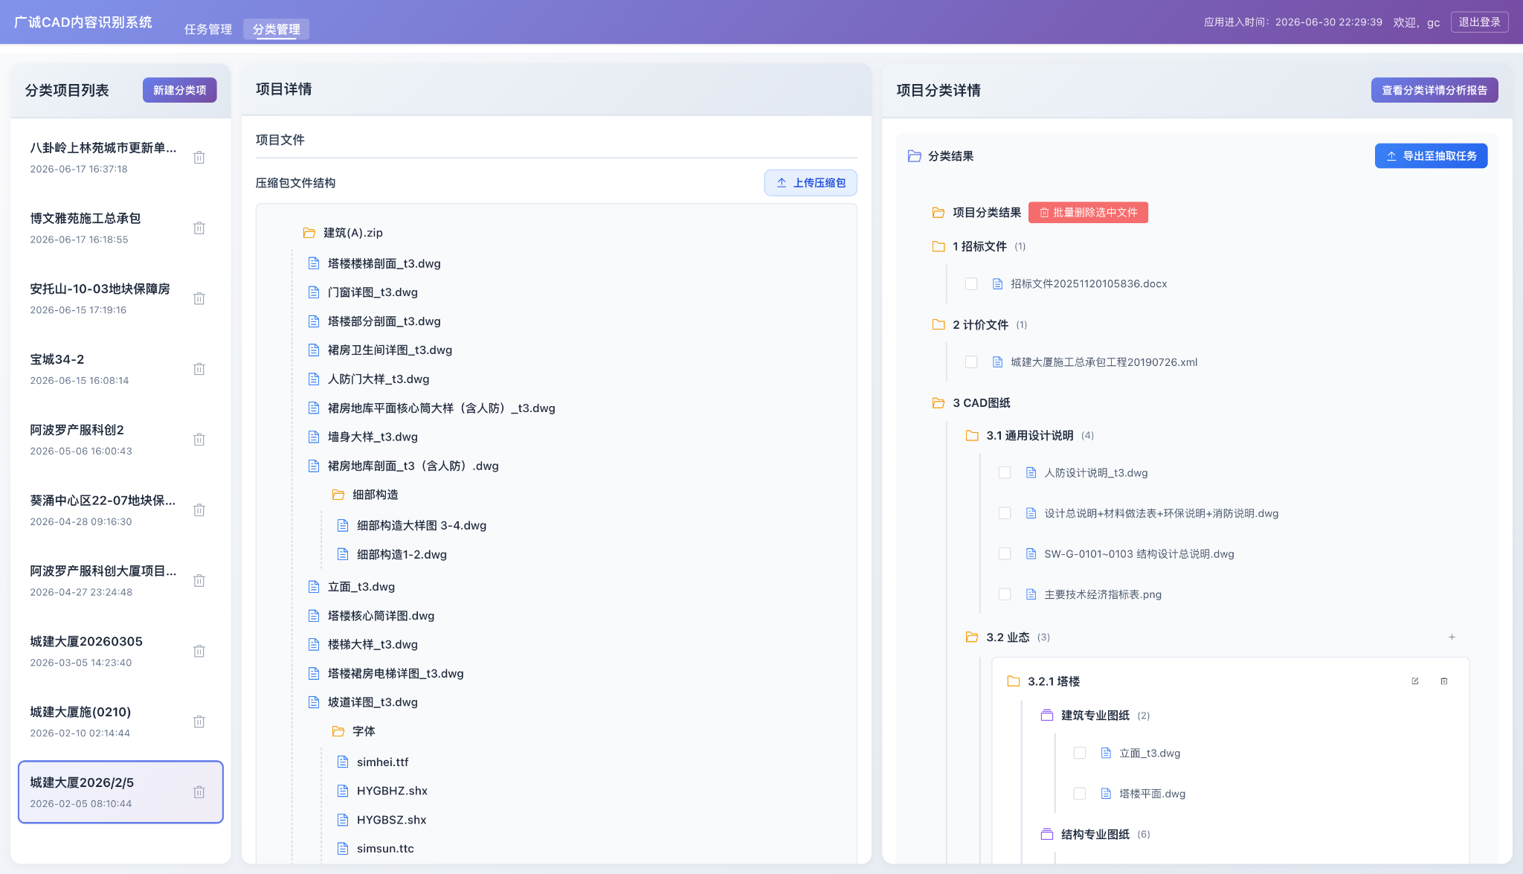Screen dimensions: 1523x874
Task: Click trash icon on selected 城建大厦2026/2/5
Action: (x=199, y=792)
